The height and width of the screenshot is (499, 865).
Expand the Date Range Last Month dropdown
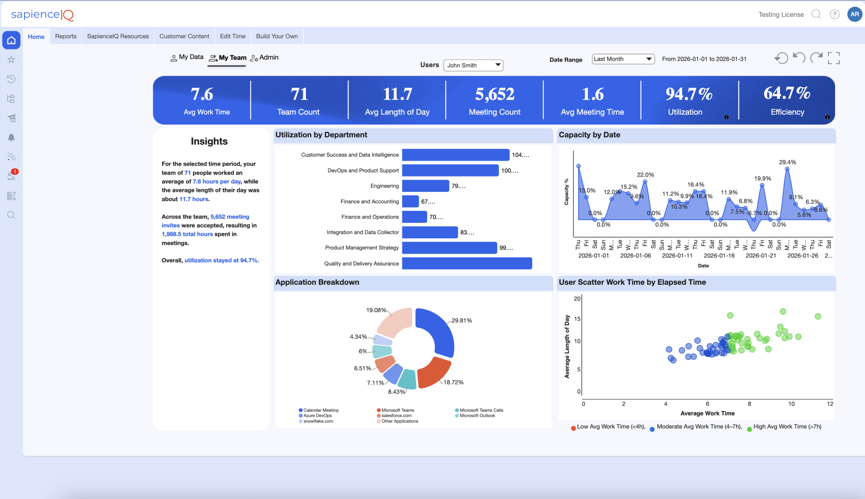[x=623, y=59]
